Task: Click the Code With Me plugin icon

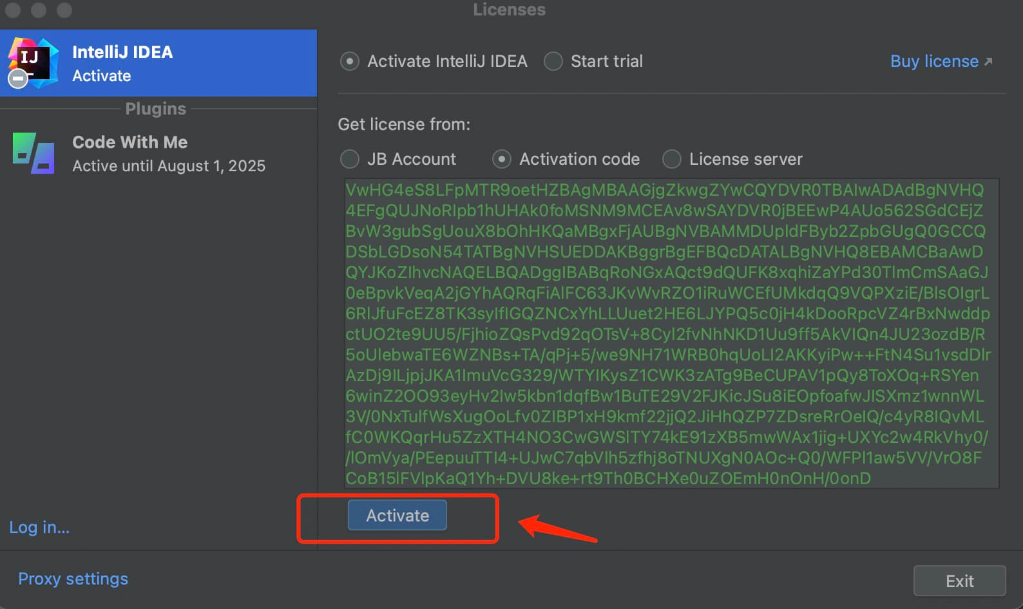Action: pos(33,153)
